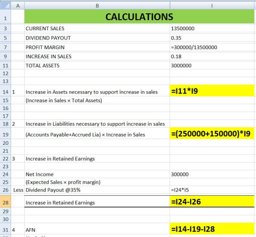The image size is (256, 237).
Task: Click '(Increase in Sales × Total Assets)' cell
Action: tap(97, 100)
